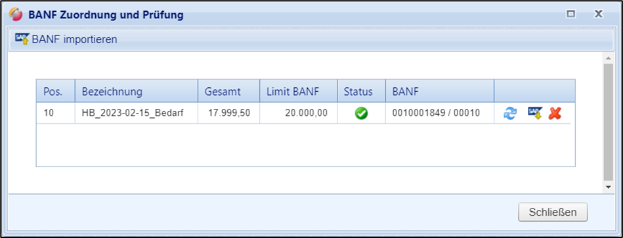
Task: Close dialog using the title bar X
Action: pos(598,14)
